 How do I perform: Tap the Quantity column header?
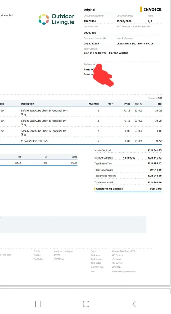tap(94, 104)
